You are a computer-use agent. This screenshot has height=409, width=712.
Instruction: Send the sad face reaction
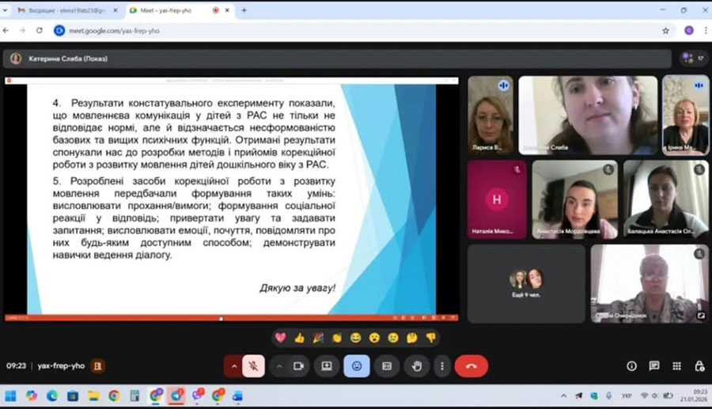point(393,338)
